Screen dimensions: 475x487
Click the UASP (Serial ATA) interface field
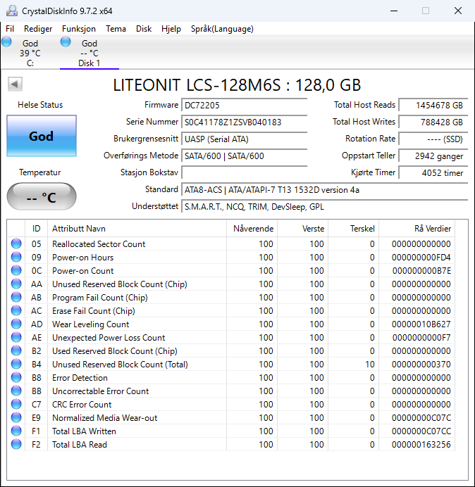pyautogui.click(x=244, y=139)
